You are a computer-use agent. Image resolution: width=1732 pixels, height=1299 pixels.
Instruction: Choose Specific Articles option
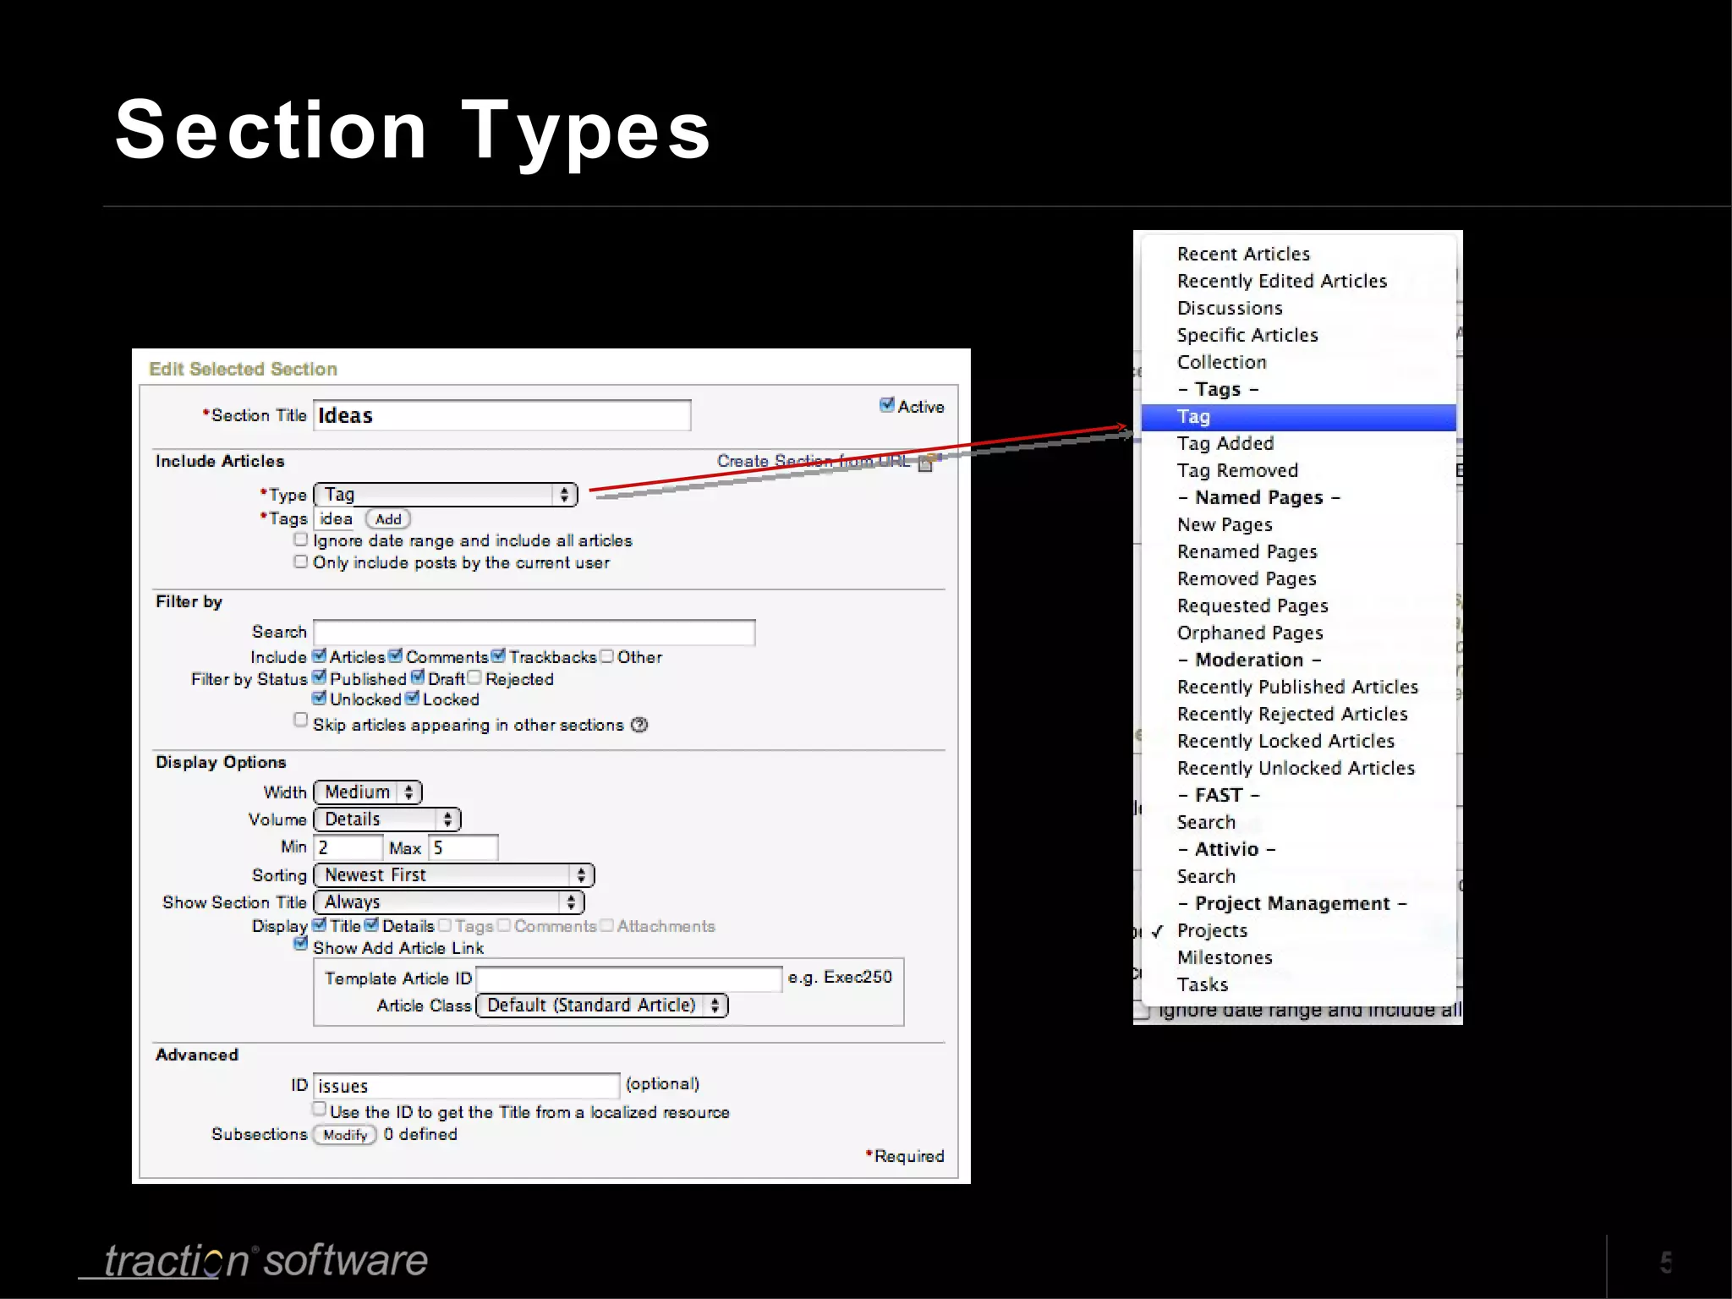click(x=1299, y=335)
